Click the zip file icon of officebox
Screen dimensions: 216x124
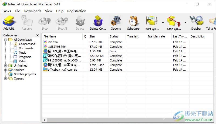click(45, 70)
